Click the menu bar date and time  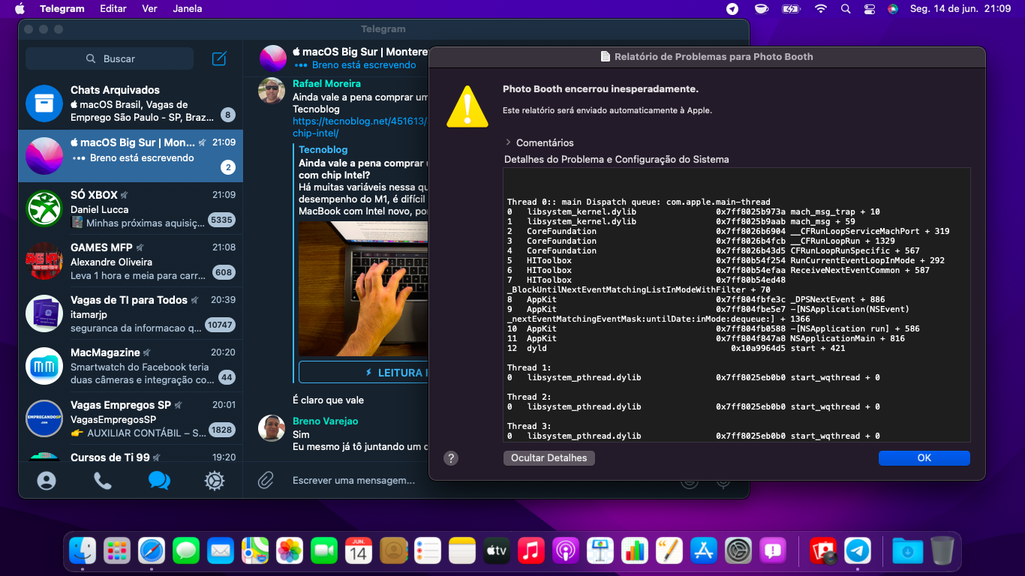pos(960,9)
